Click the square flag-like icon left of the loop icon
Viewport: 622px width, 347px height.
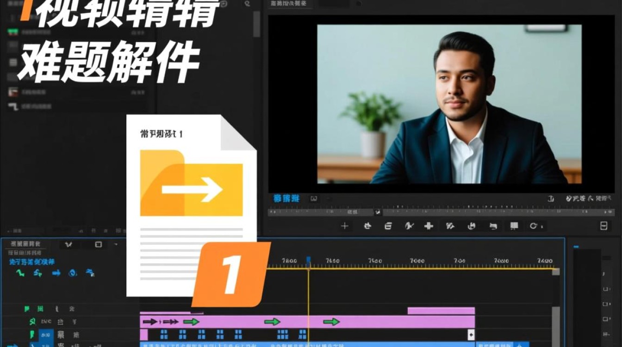(514, 226)
